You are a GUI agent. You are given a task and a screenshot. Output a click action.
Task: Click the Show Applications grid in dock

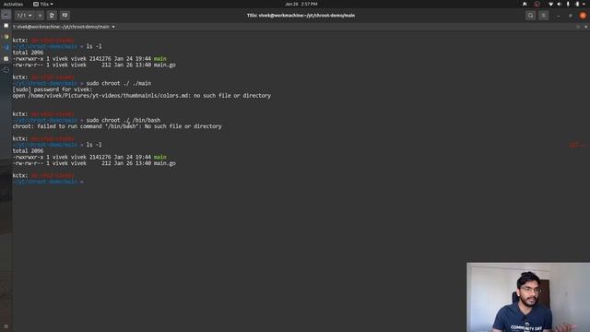click(6, 326)
